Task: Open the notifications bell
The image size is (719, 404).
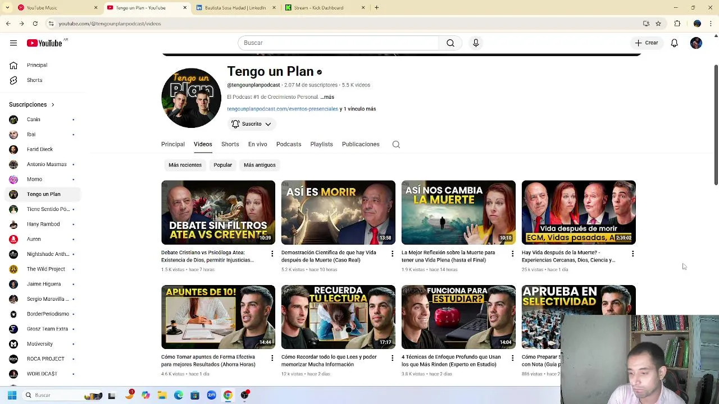Action: pos(675,43)
